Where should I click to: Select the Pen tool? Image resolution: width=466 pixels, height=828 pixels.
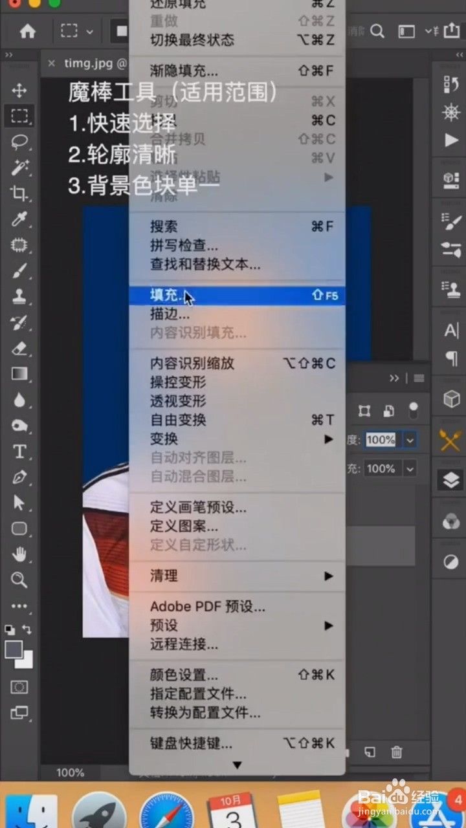(x=19, y=477)
